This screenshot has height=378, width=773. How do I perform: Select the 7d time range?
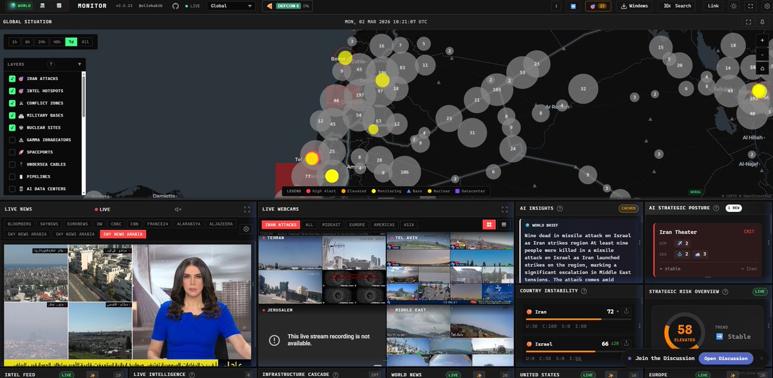pos(71,42)
